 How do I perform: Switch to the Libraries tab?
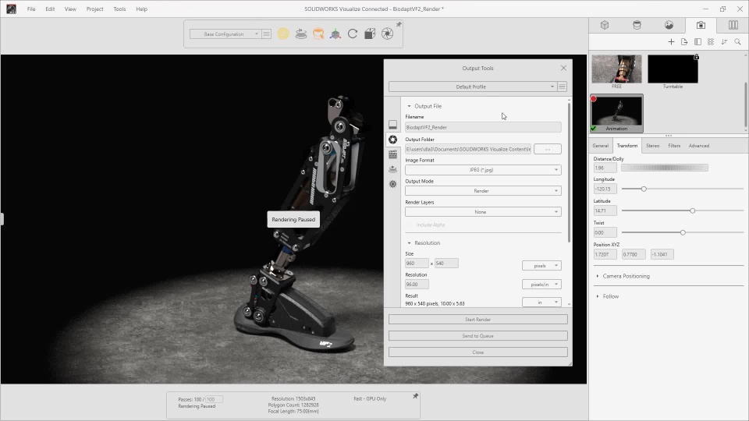coord(733,25)
